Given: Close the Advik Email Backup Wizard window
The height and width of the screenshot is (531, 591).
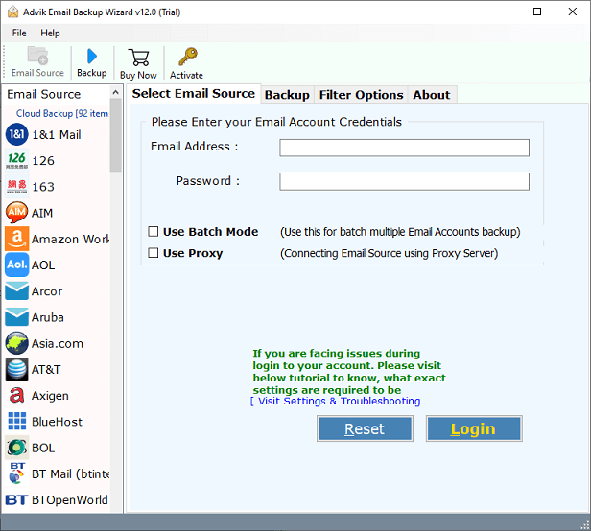Looking at the screenshot, I should coord(573,12).
